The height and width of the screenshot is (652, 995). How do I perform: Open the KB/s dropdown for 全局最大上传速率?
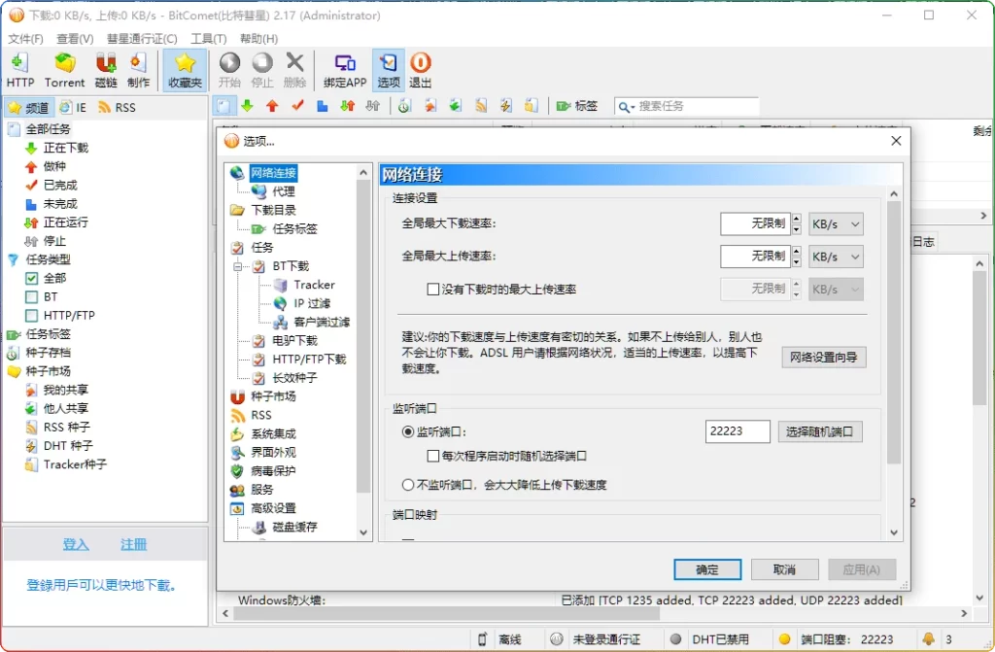click(x=836, y=257)
